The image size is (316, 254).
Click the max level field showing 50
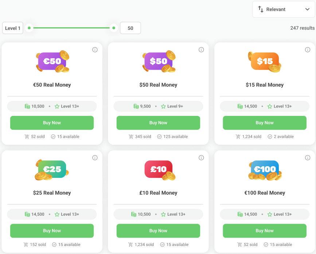tap(130, 28)
